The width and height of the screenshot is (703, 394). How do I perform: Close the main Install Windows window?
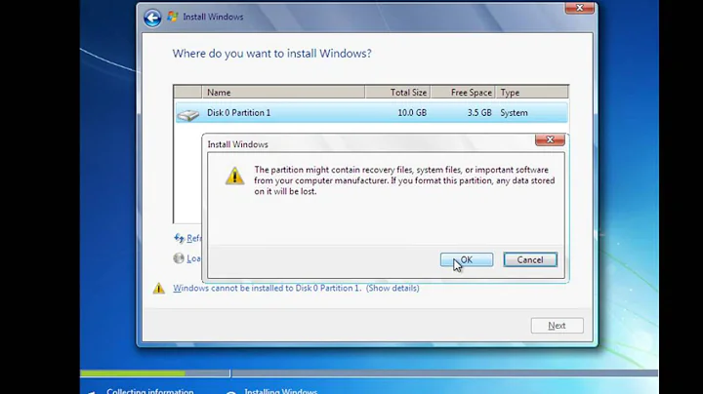click(579, 8)
